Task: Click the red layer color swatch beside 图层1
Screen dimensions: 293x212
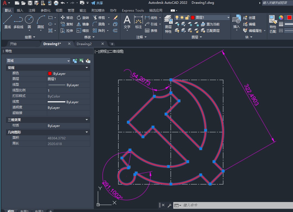Action: 193,18
